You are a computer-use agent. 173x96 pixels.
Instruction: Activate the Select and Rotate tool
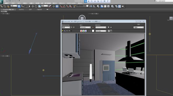coord(36,6)
